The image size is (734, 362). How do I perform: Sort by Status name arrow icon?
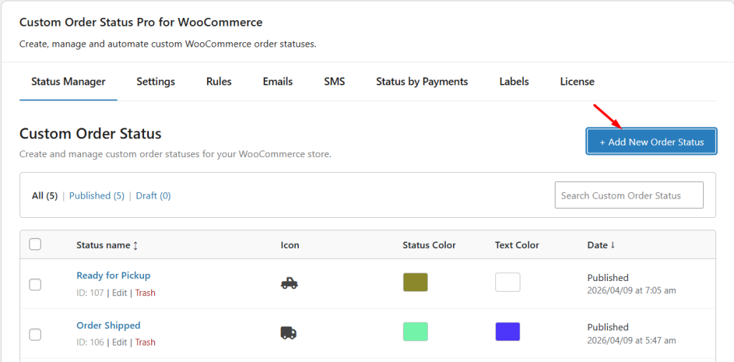pyautogui.click(x=135, y=245)
